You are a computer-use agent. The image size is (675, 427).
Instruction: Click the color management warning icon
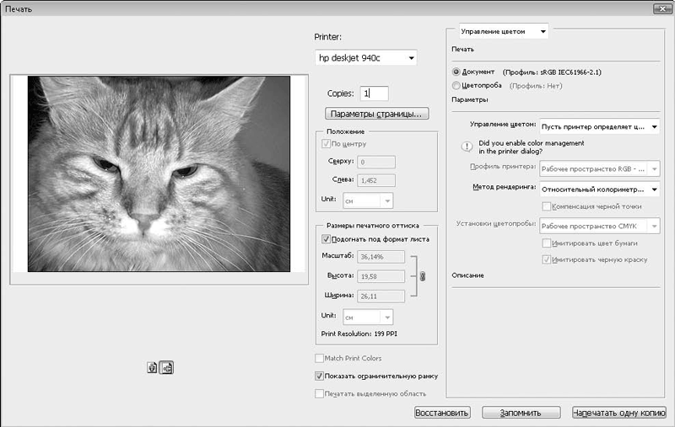(466, 146)
